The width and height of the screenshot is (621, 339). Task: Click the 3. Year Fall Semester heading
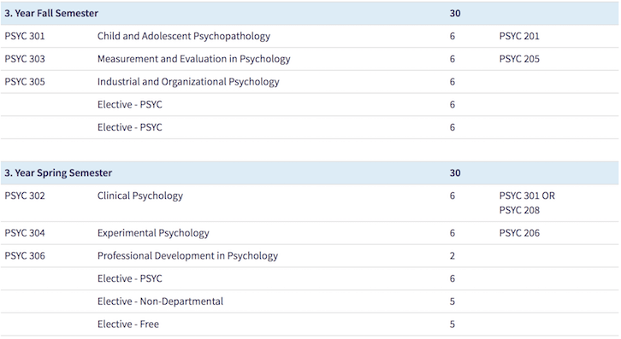51,13
